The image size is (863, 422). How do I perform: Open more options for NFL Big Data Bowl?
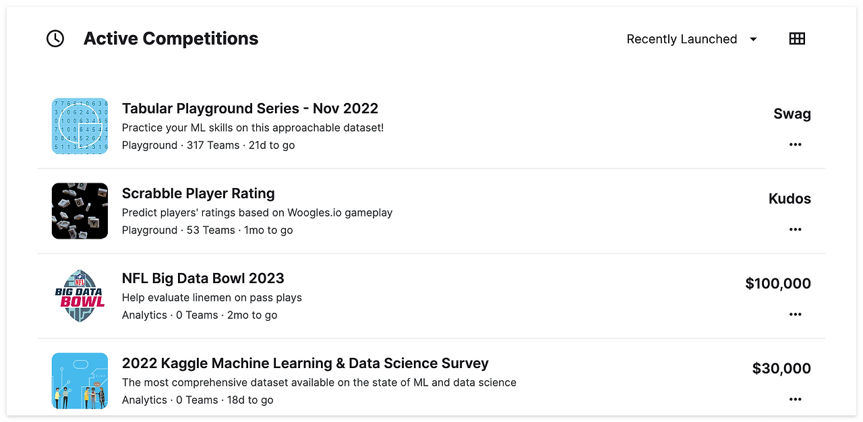pyautogui.click(x=795, y=315)
